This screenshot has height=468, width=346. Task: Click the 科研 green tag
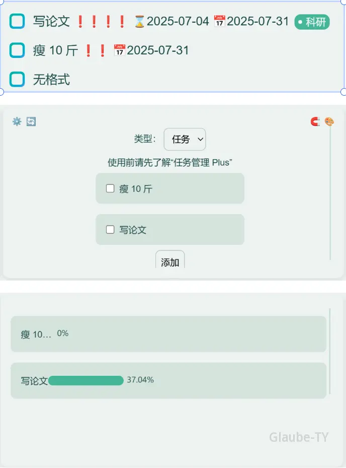point(312,22)
